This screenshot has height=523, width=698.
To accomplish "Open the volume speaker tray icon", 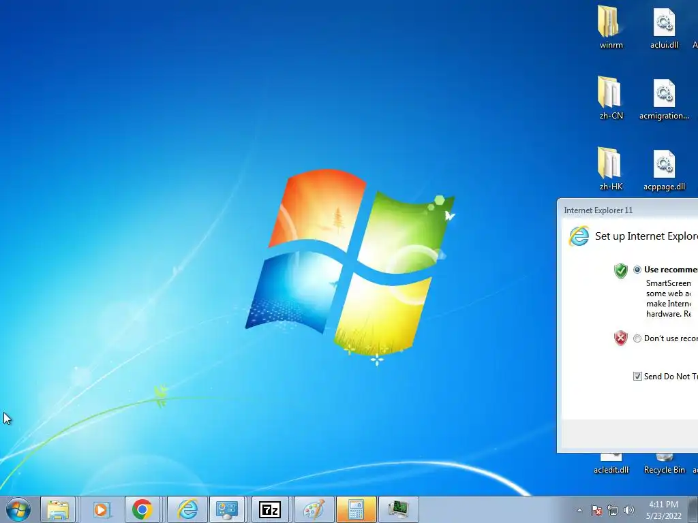I will coord(628,510).
